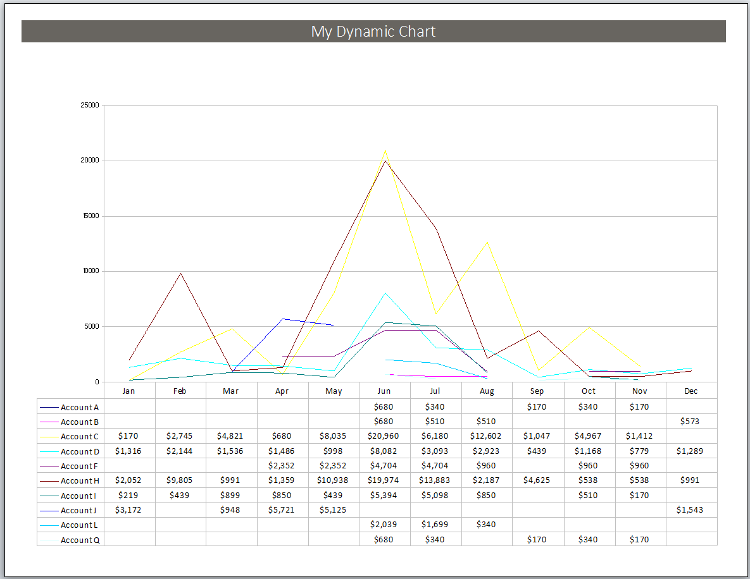Select the Account Q legend entry
The height and width of the screenshot is (579, 750).
pyautogui.click(x=70, y=540)
